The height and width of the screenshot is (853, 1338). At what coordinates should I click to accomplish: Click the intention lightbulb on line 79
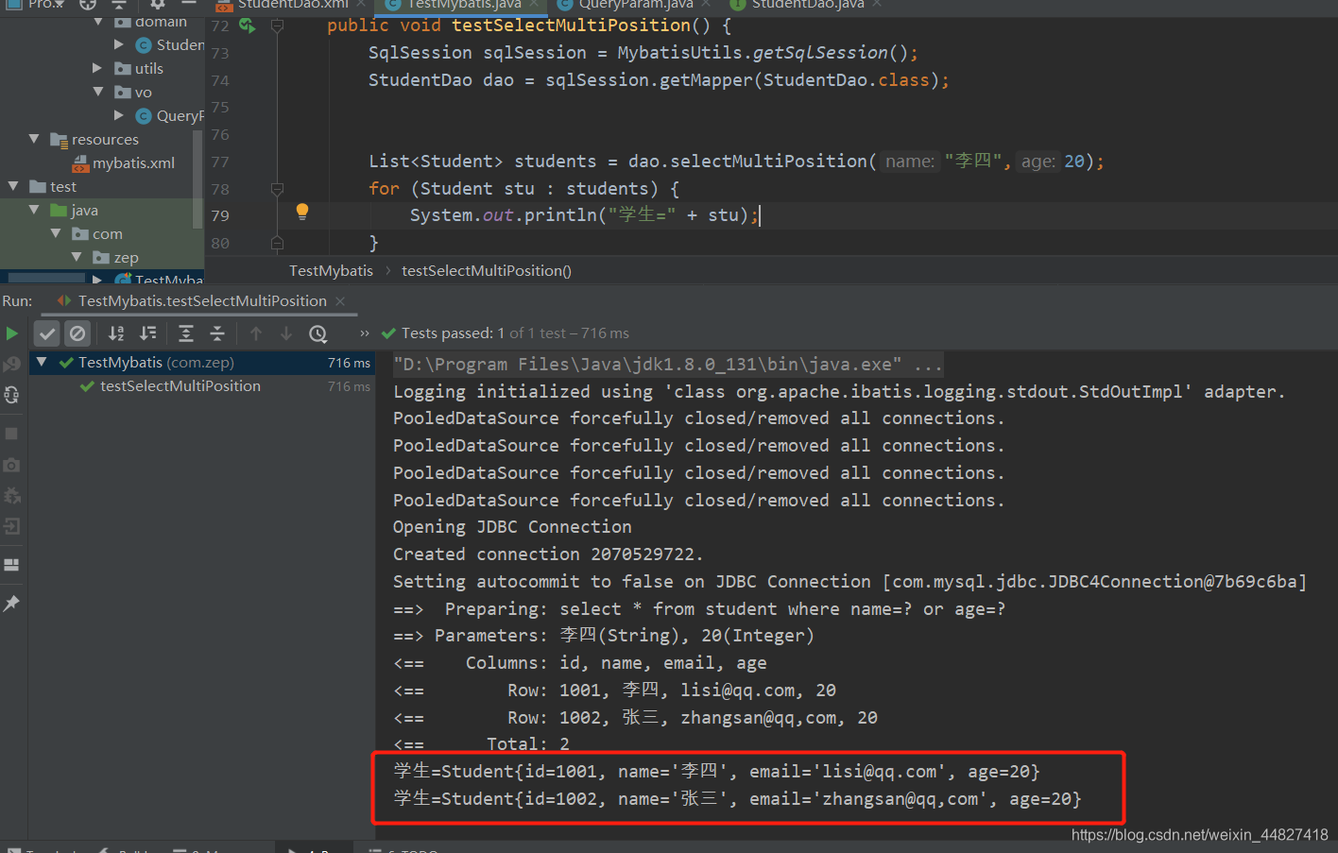tap(302, 213)
